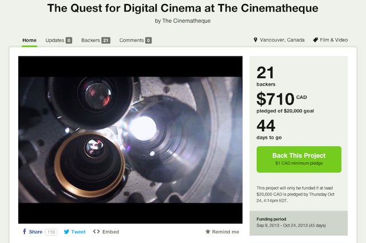Click the location pin icon
366x243 pixels.
pos(256,40)
